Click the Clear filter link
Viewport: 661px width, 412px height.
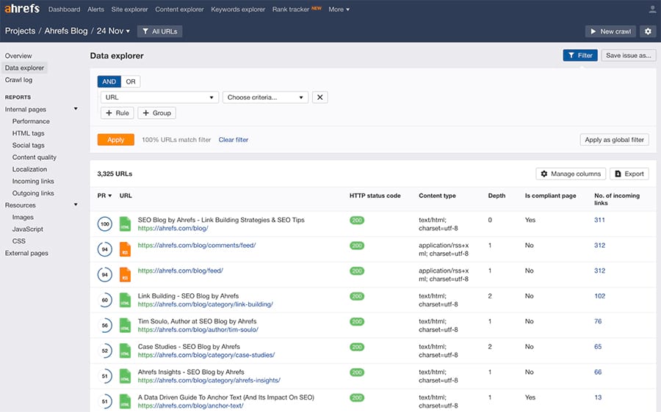(234, 140)
